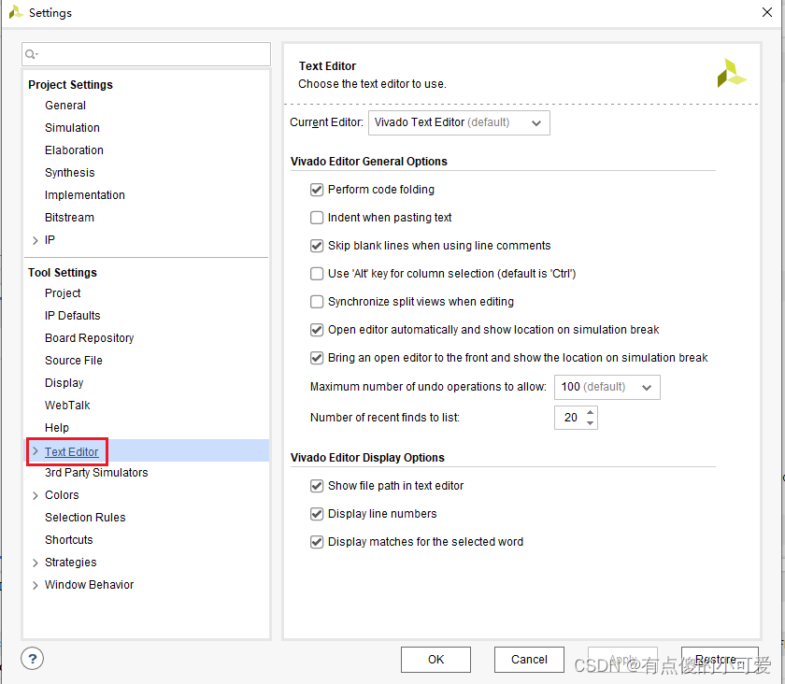This screenshot has height=684, width=785.
Task: Expand the Window Behavior tree node
Action: (x=36, y=585)
